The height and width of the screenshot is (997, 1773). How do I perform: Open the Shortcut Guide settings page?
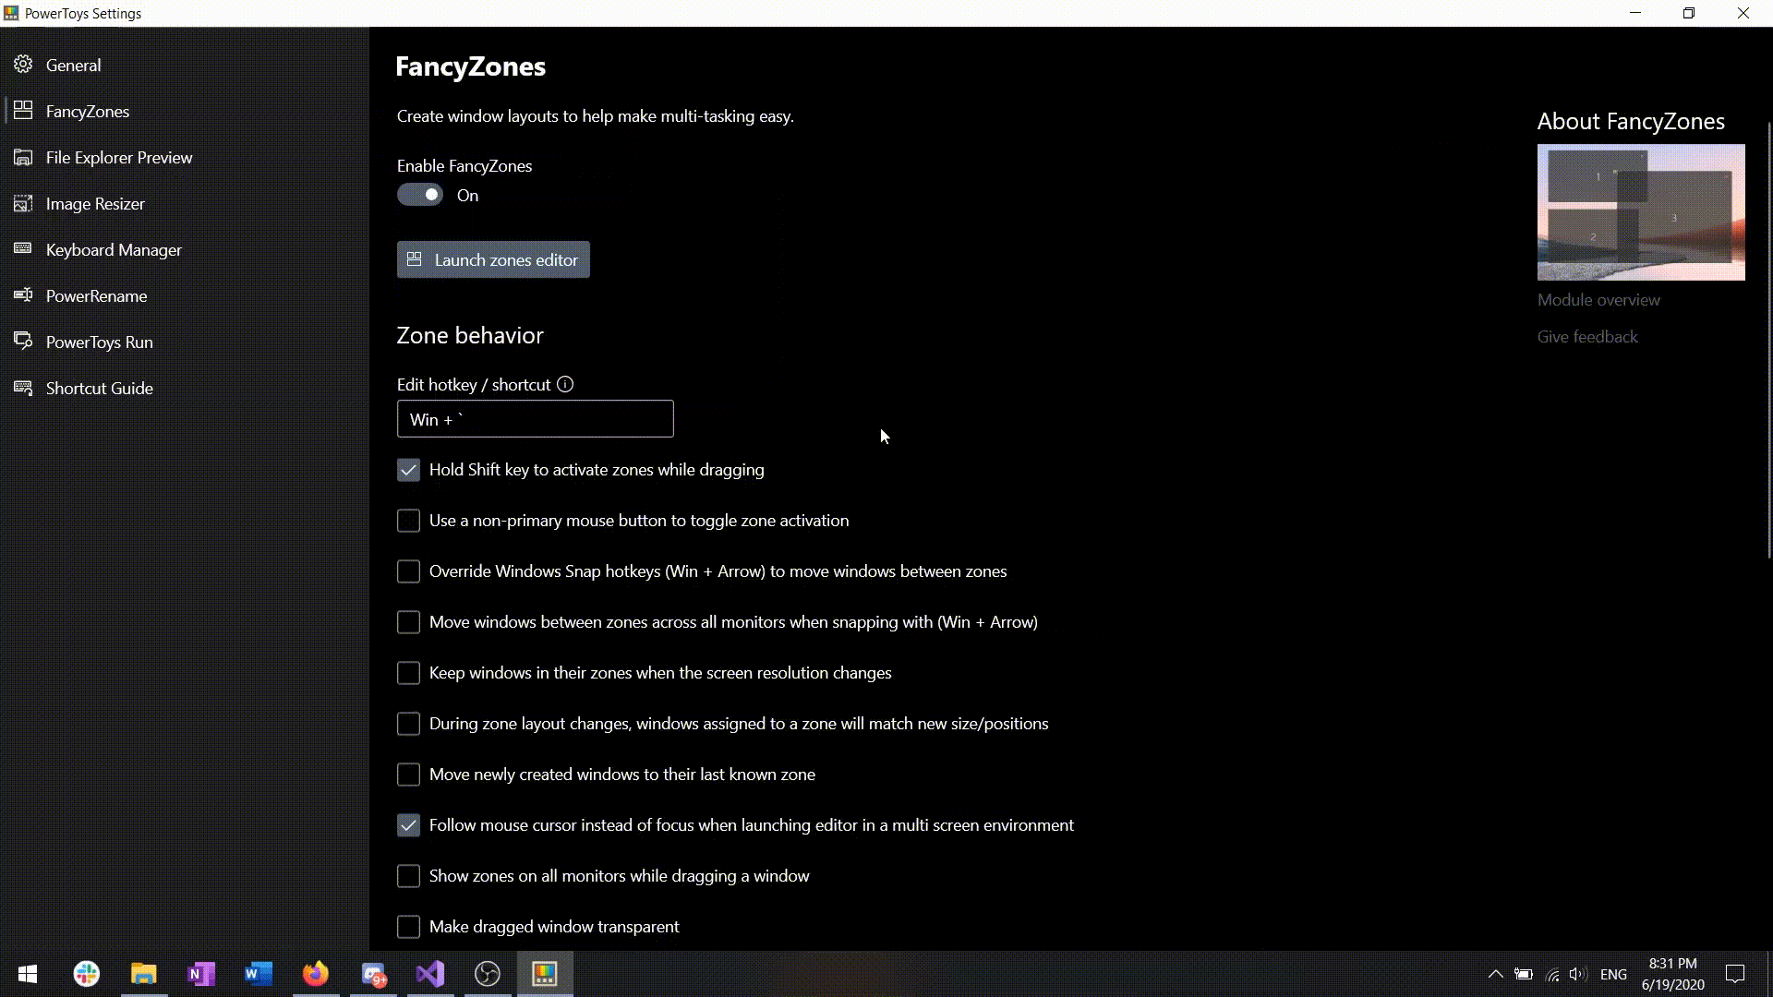(x=99, y=388)
